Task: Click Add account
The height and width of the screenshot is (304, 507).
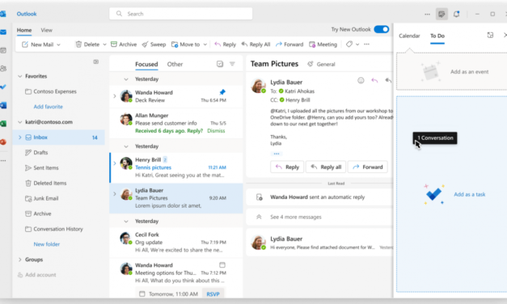Action: click(x=37, y=275)
